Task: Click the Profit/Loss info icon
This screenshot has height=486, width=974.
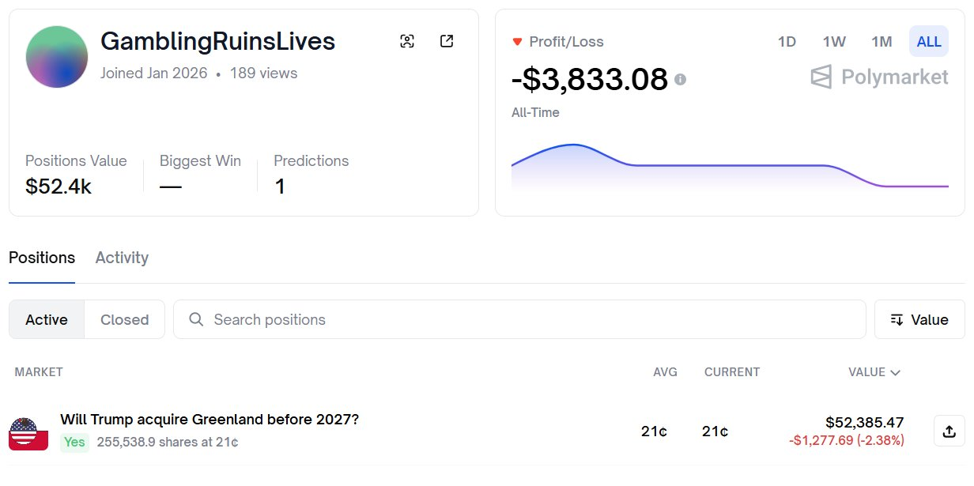Action: (680, 80)
